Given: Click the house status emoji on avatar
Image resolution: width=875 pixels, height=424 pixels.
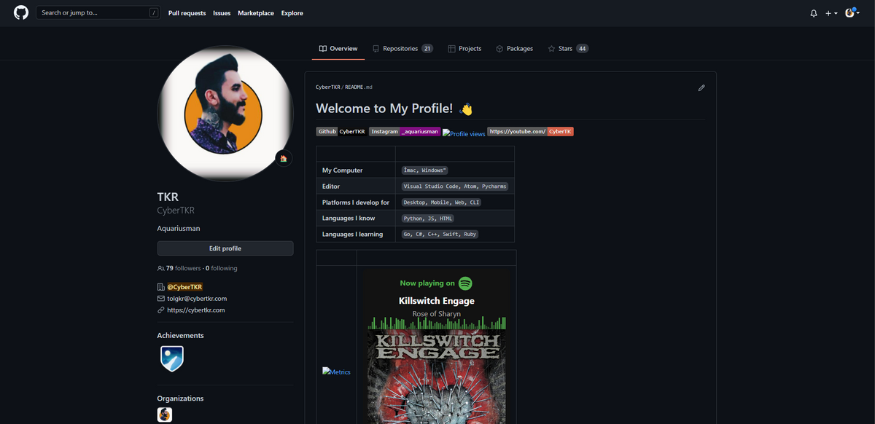Looking at the screenshot, I should click(x=284, y=158).
